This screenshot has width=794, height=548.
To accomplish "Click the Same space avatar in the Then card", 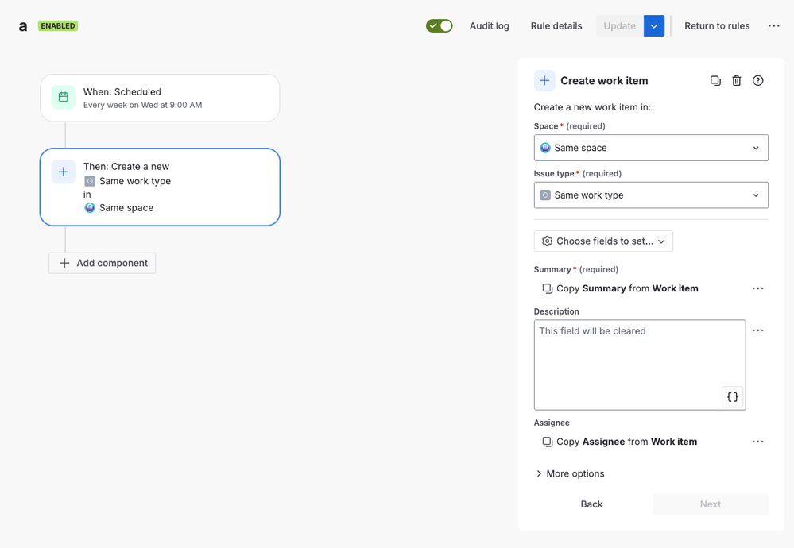I will point(90,208).
